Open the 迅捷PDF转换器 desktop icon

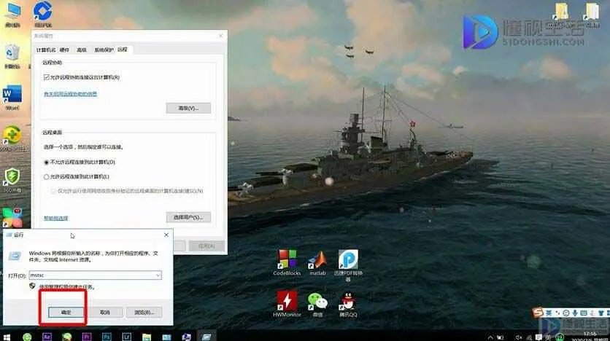(x=347, y=259)
